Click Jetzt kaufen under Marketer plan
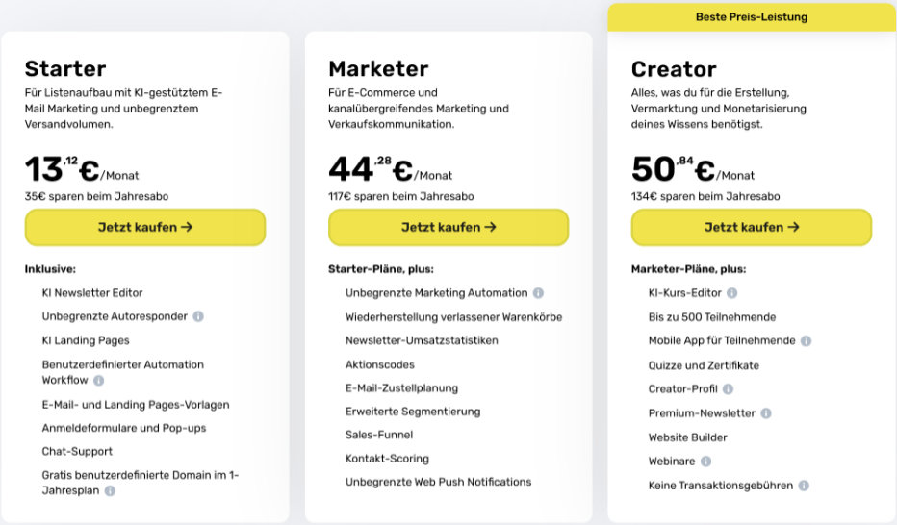This screenshot has width=897, height=525. (448, 227)
